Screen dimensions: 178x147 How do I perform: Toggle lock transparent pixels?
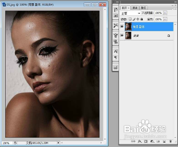(130, 19)
